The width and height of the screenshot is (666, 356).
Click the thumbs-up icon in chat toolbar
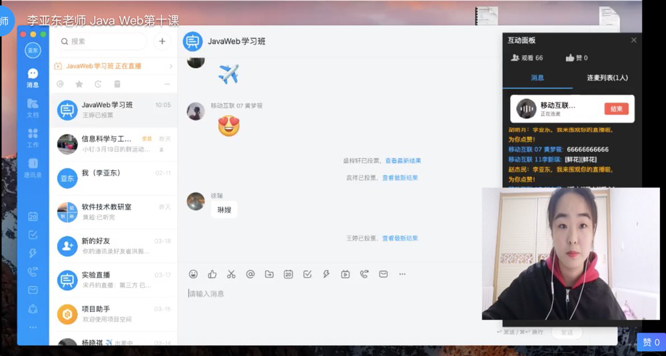[212, 273]
